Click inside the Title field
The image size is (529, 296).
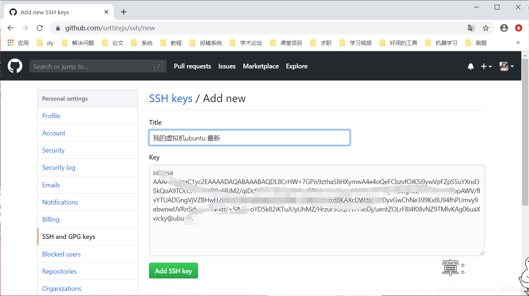(250, 138)
